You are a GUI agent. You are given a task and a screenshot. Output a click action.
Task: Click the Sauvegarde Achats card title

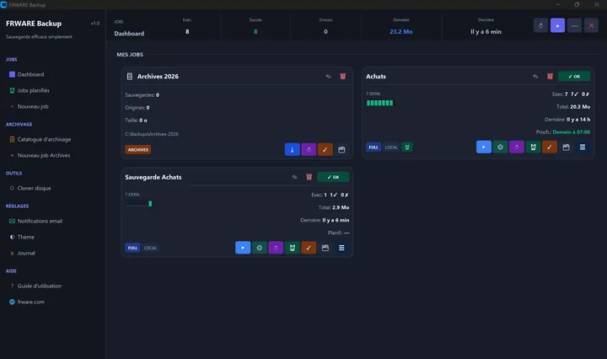153,177
